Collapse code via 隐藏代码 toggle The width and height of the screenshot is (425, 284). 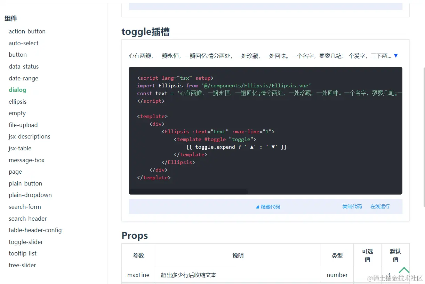[x=268, y=206]
